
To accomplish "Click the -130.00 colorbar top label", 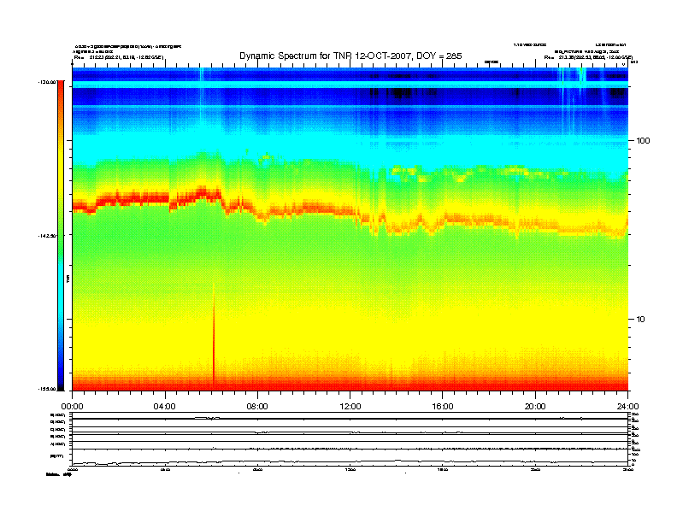I will [47, 81].
